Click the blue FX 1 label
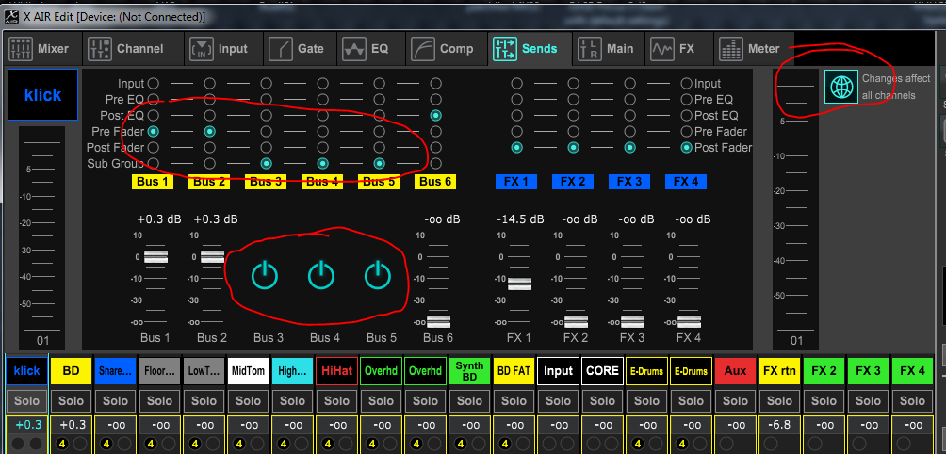Image resolution: width=946 pixels, height=454 pixels. pyautogui.click(x=516, y=182)
